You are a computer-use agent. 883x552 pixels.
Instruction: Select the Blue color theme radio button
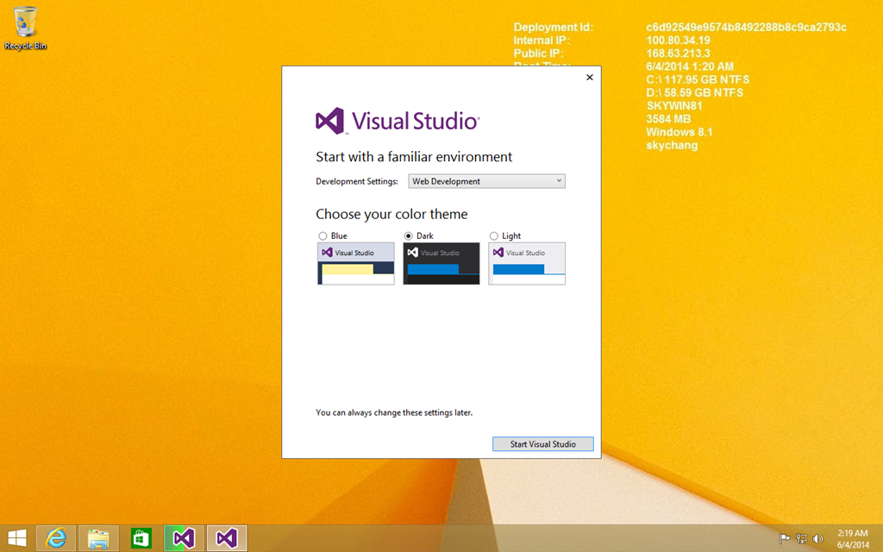[323, 236]
